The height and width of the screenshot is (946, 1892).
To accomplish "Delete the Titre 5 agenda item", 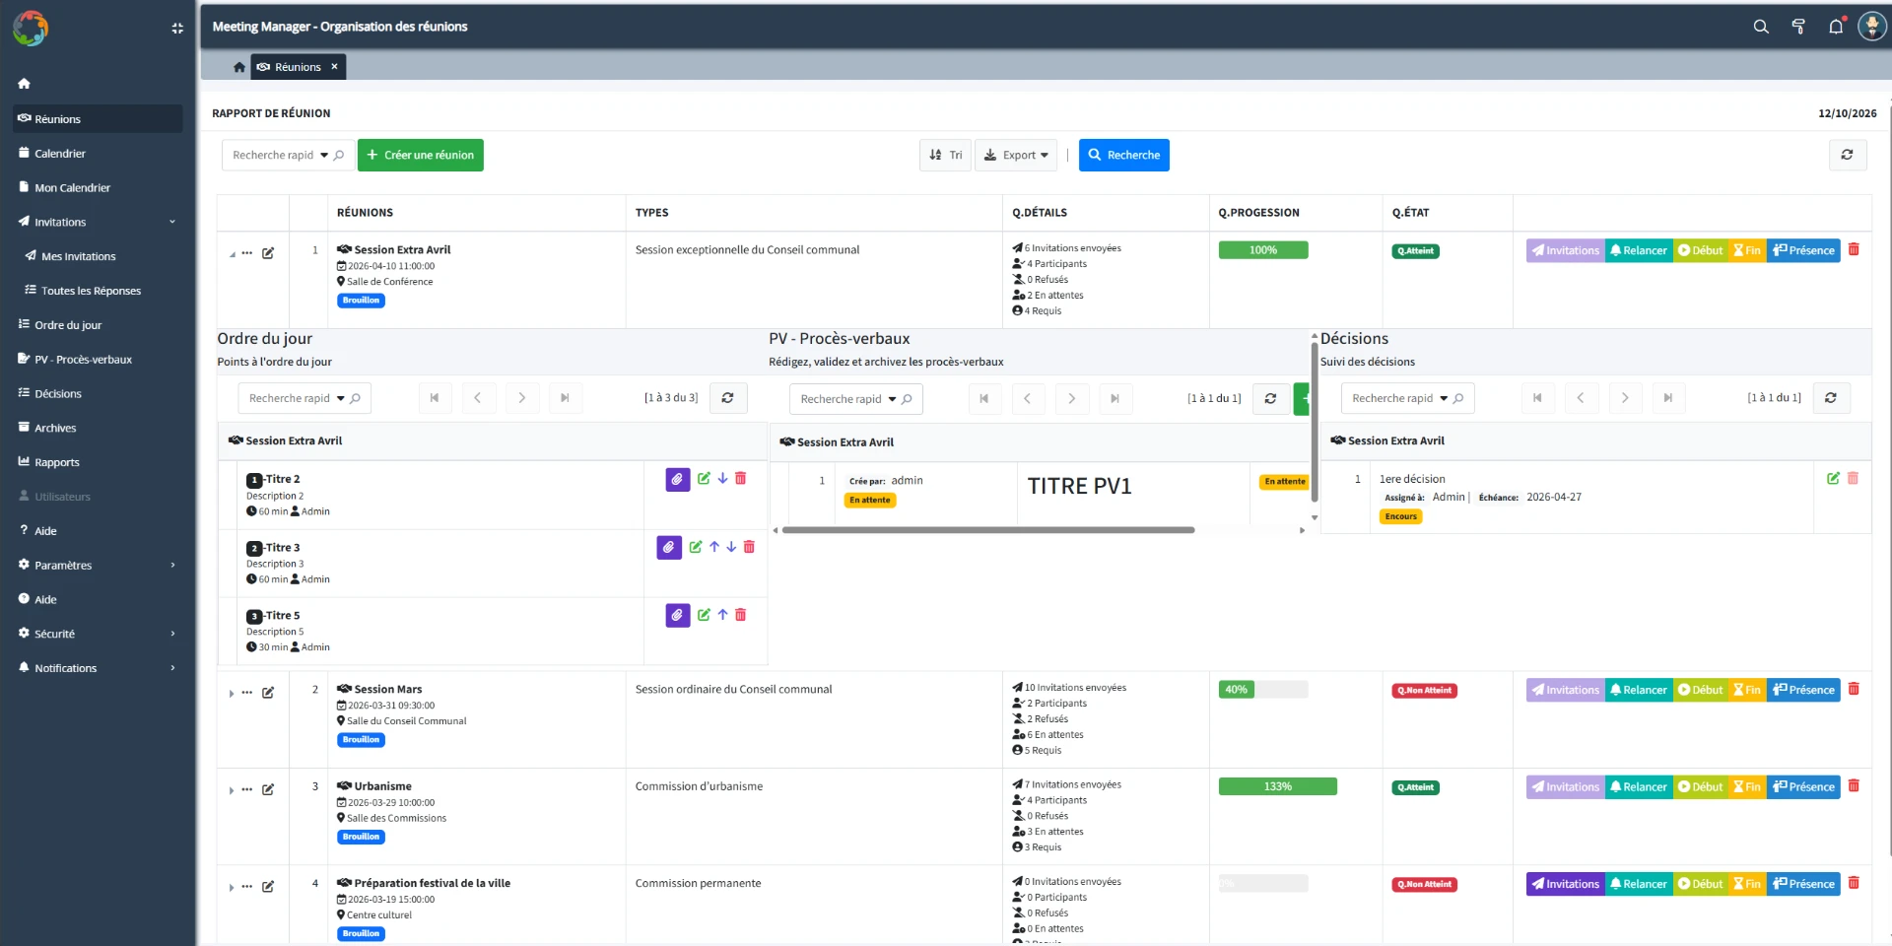I will tap(740, 615).
